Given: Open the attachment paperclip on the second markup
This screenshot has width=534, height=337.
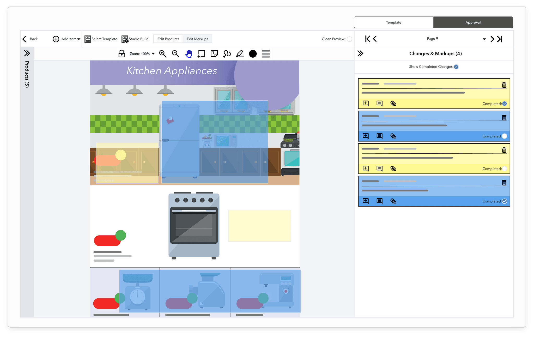Looking at the screenshot, I should [x=393, y=136].
